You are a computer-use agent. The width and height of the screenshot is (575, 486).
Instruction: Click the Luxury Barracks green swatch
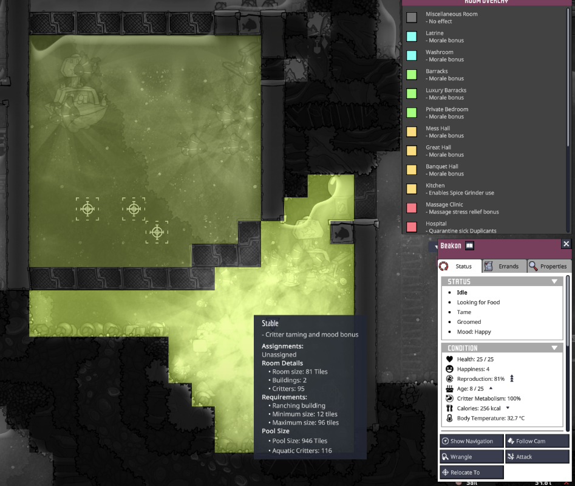(412, 94)
